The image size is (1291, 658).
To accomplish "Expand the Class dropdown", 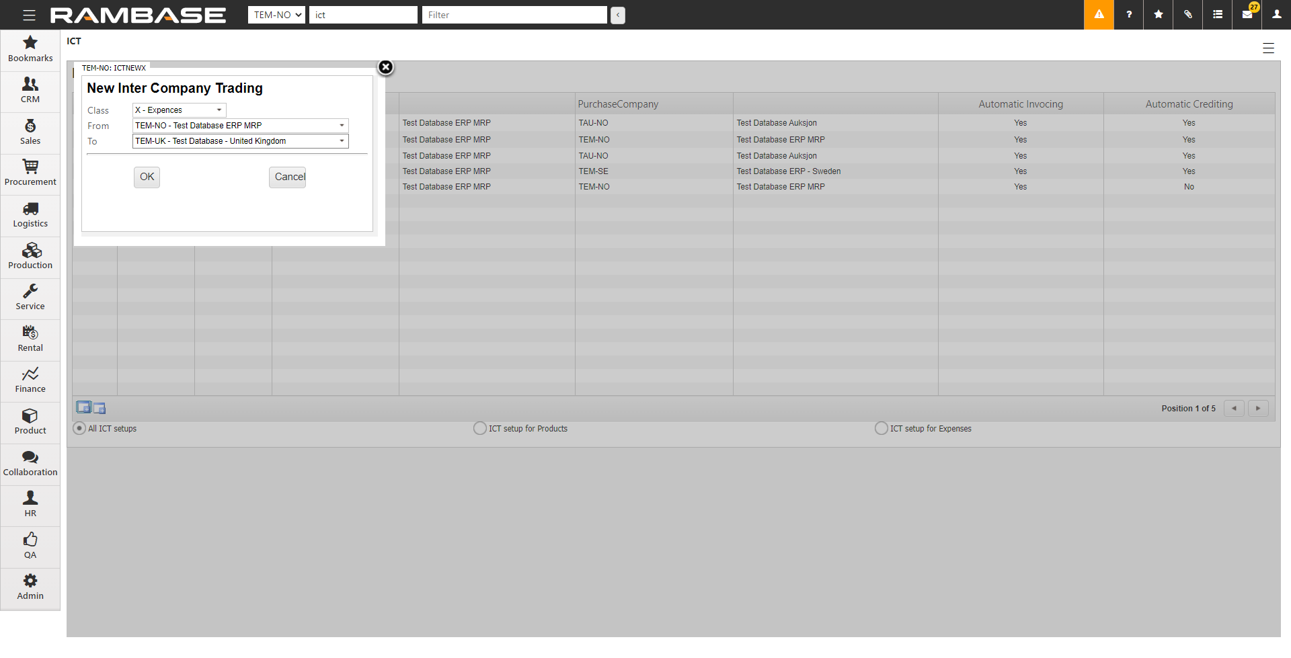I will pos(179,110).
